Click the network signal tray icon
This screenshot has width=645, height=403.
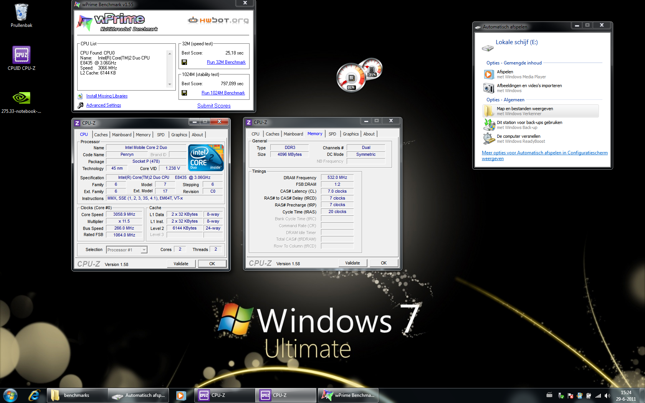[x=598, y=395]
